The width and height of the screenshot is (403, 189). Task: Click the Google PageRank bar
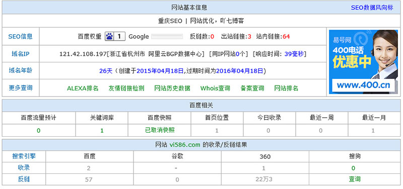click(x=167, y=36)
